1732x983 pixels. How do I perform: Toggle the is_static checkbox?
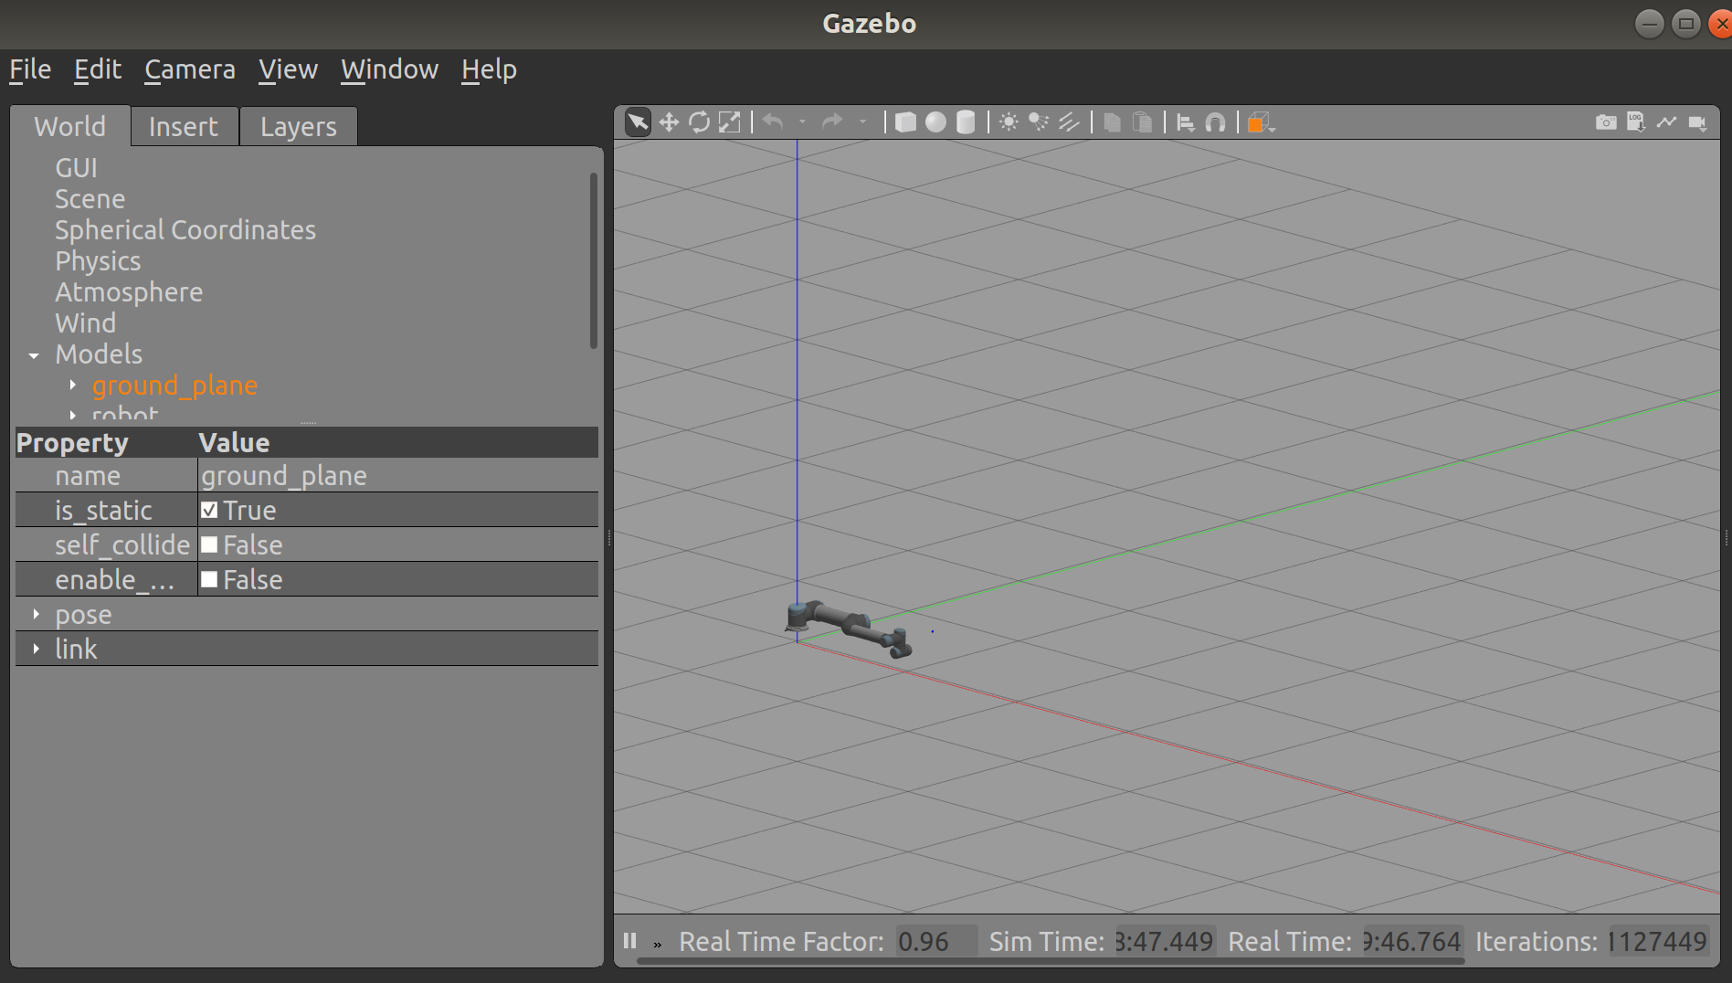tap(209, 510)
